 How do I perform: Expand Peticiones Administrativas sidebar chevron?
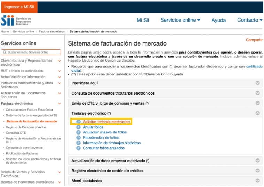point(60,83)
